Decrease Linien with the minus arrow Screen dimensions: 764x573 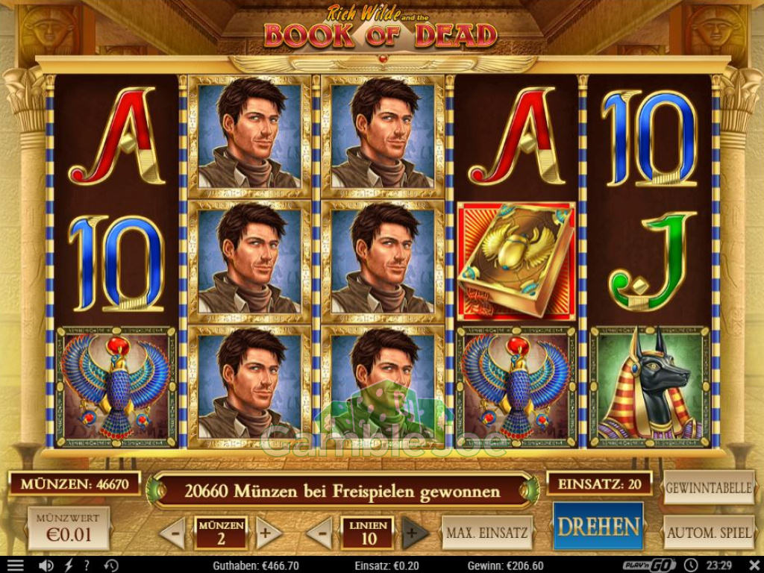click(x=322, y=533)
